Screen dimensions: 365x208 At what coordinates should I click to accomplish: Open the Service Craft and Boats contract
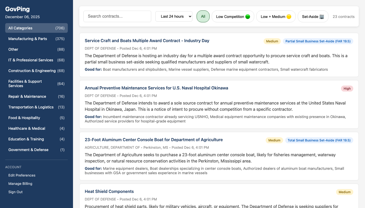tap(147, 41)
